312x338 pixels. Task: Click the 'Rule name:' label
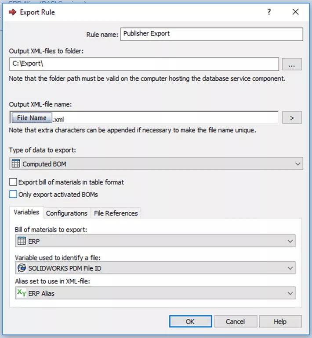[x=102, y=35]
